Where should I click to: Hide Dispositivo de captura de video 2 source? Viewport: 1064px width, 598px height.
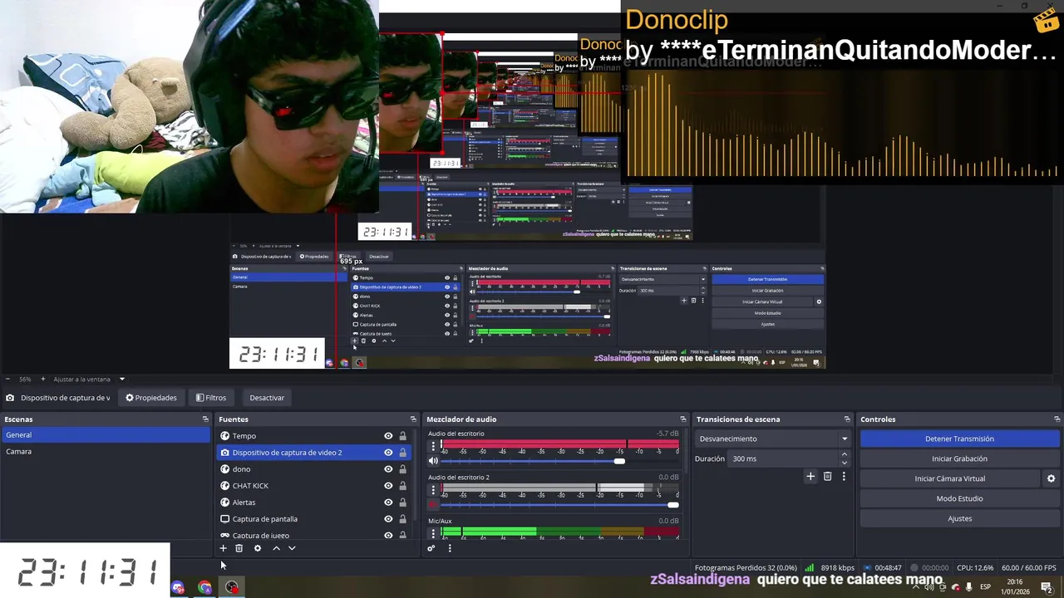388,453
